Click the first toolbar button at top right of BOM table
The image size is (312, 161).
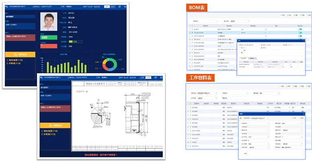[x=282, y=15]
